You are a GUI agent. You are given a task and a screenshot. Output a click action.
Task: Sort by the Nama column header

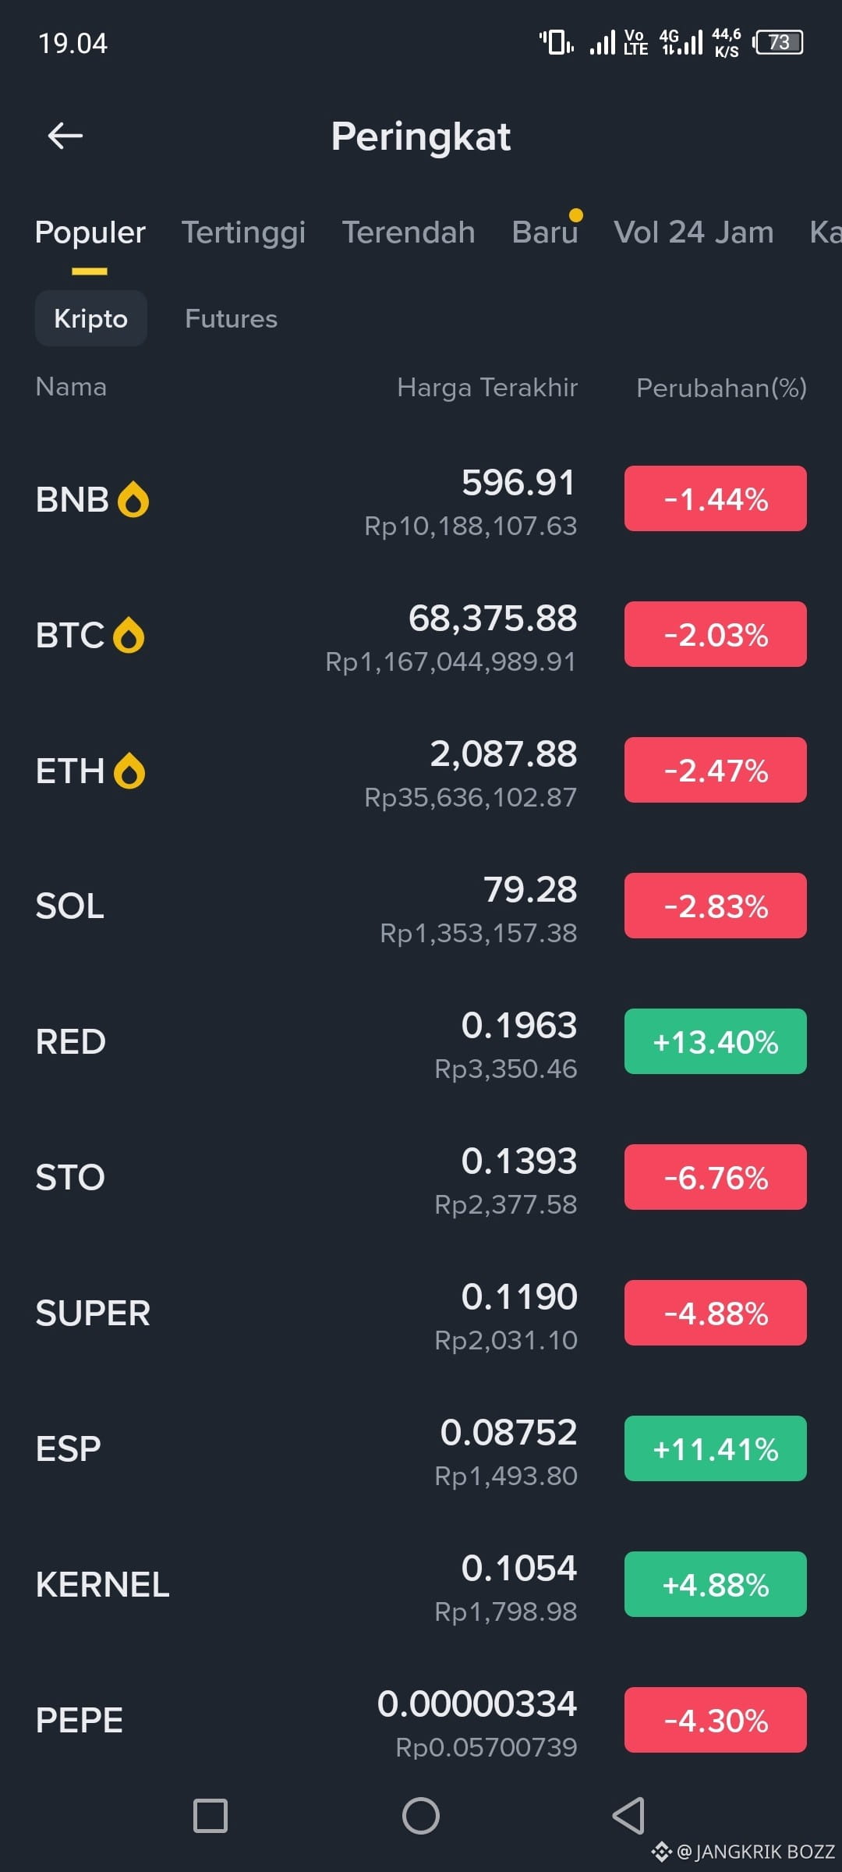click(71, 387)
